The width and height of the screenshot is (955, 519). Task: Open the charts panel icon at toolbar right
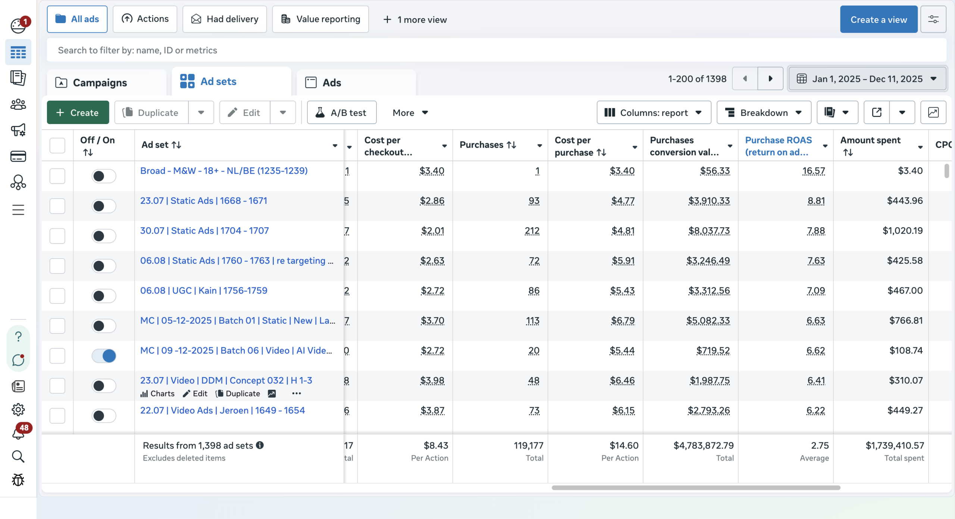933,113
